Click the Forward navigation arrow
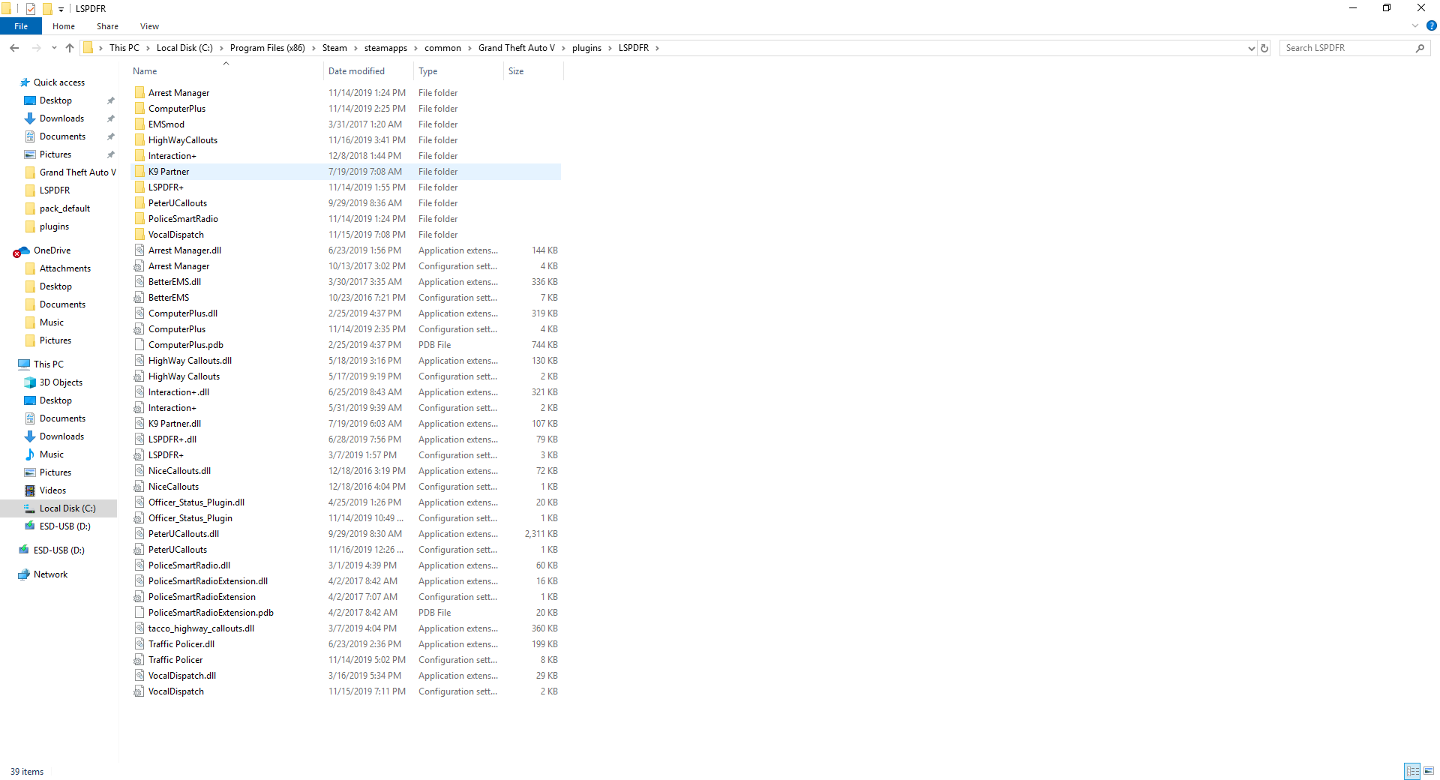This screenshot has width=1440, height=780. click(36, 48)
